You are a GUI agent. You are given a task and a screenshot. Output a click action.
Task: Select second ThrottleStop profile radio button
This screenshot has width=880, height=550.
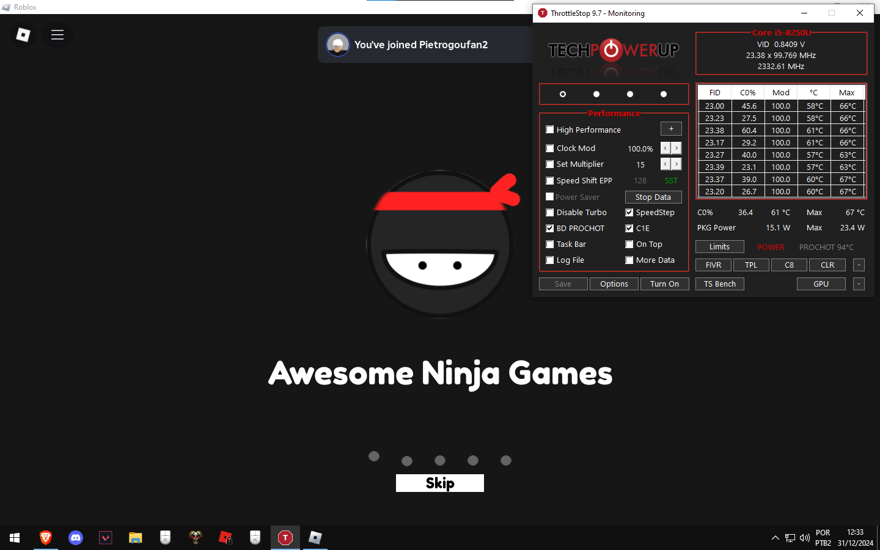pos(596,94)
